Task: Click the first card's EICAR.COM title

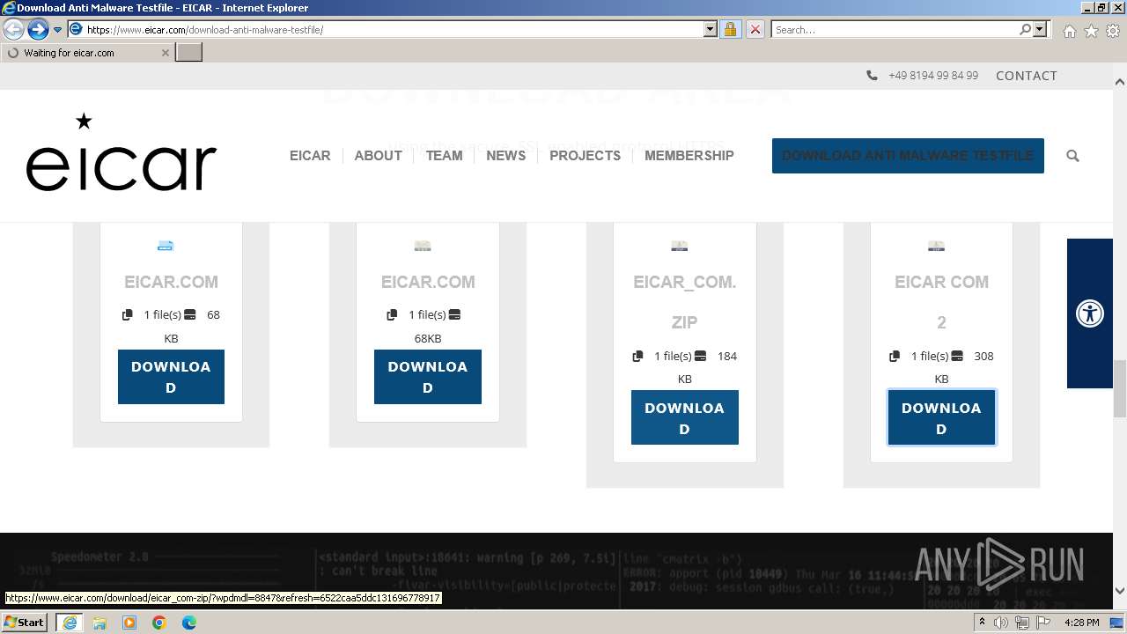Action: tap(171, 282)
